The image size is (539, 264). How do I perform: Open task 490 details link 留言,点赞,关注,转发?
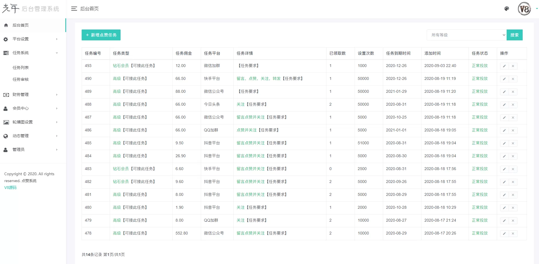click(x=258, y=78)
